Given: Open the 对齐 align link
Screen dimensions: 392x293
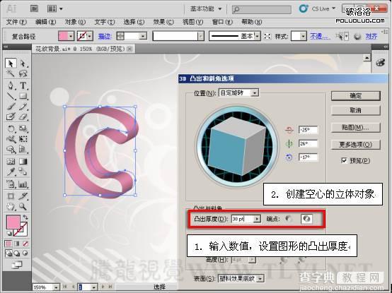Looking at the screenshot, I should [371, 37].
